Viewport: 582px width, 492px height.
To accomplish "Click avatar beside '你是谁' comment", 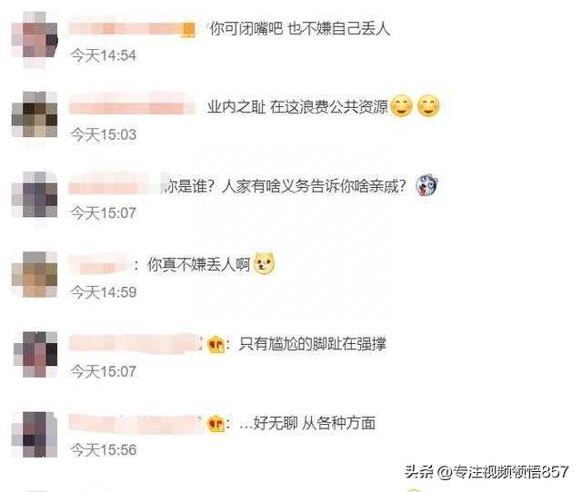I will click(x=35, y=194).
